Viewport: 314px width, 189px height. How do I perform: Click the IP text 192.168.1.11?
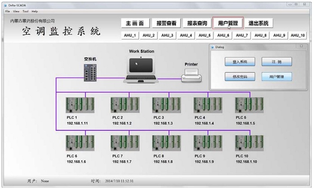tap(77, 123)
